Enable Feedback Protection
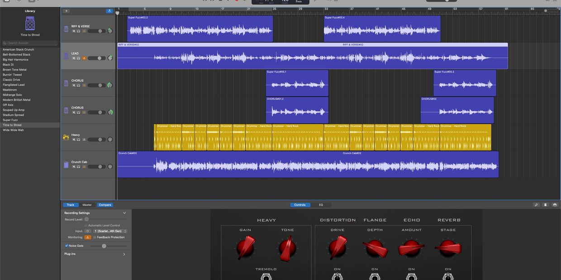The width and height of the screenshot is (561, 280). (x=95, y=237)
